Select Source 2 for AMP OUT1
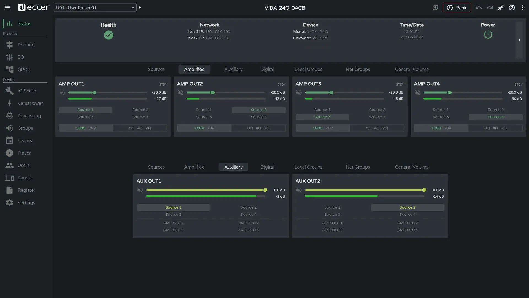The height and width of the screenshot is (298, 529). tap(140, 110)
